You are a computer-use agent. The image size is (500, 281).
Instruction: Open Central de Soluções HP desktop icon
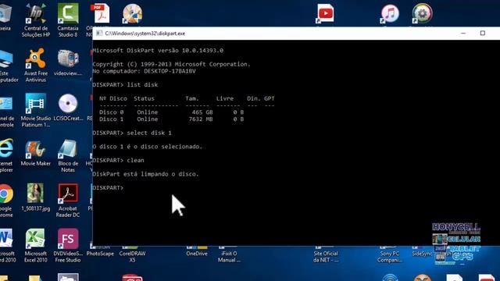36,20
